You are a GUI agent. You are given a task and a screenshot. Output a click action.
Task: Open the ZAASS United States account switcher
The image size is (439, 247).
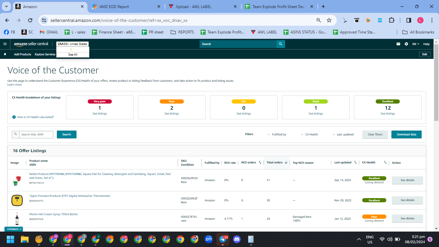pyautogui.click(x=72, y=44)
